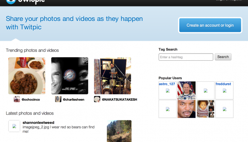Open the popular user astro_127 tile

(168, 90)
